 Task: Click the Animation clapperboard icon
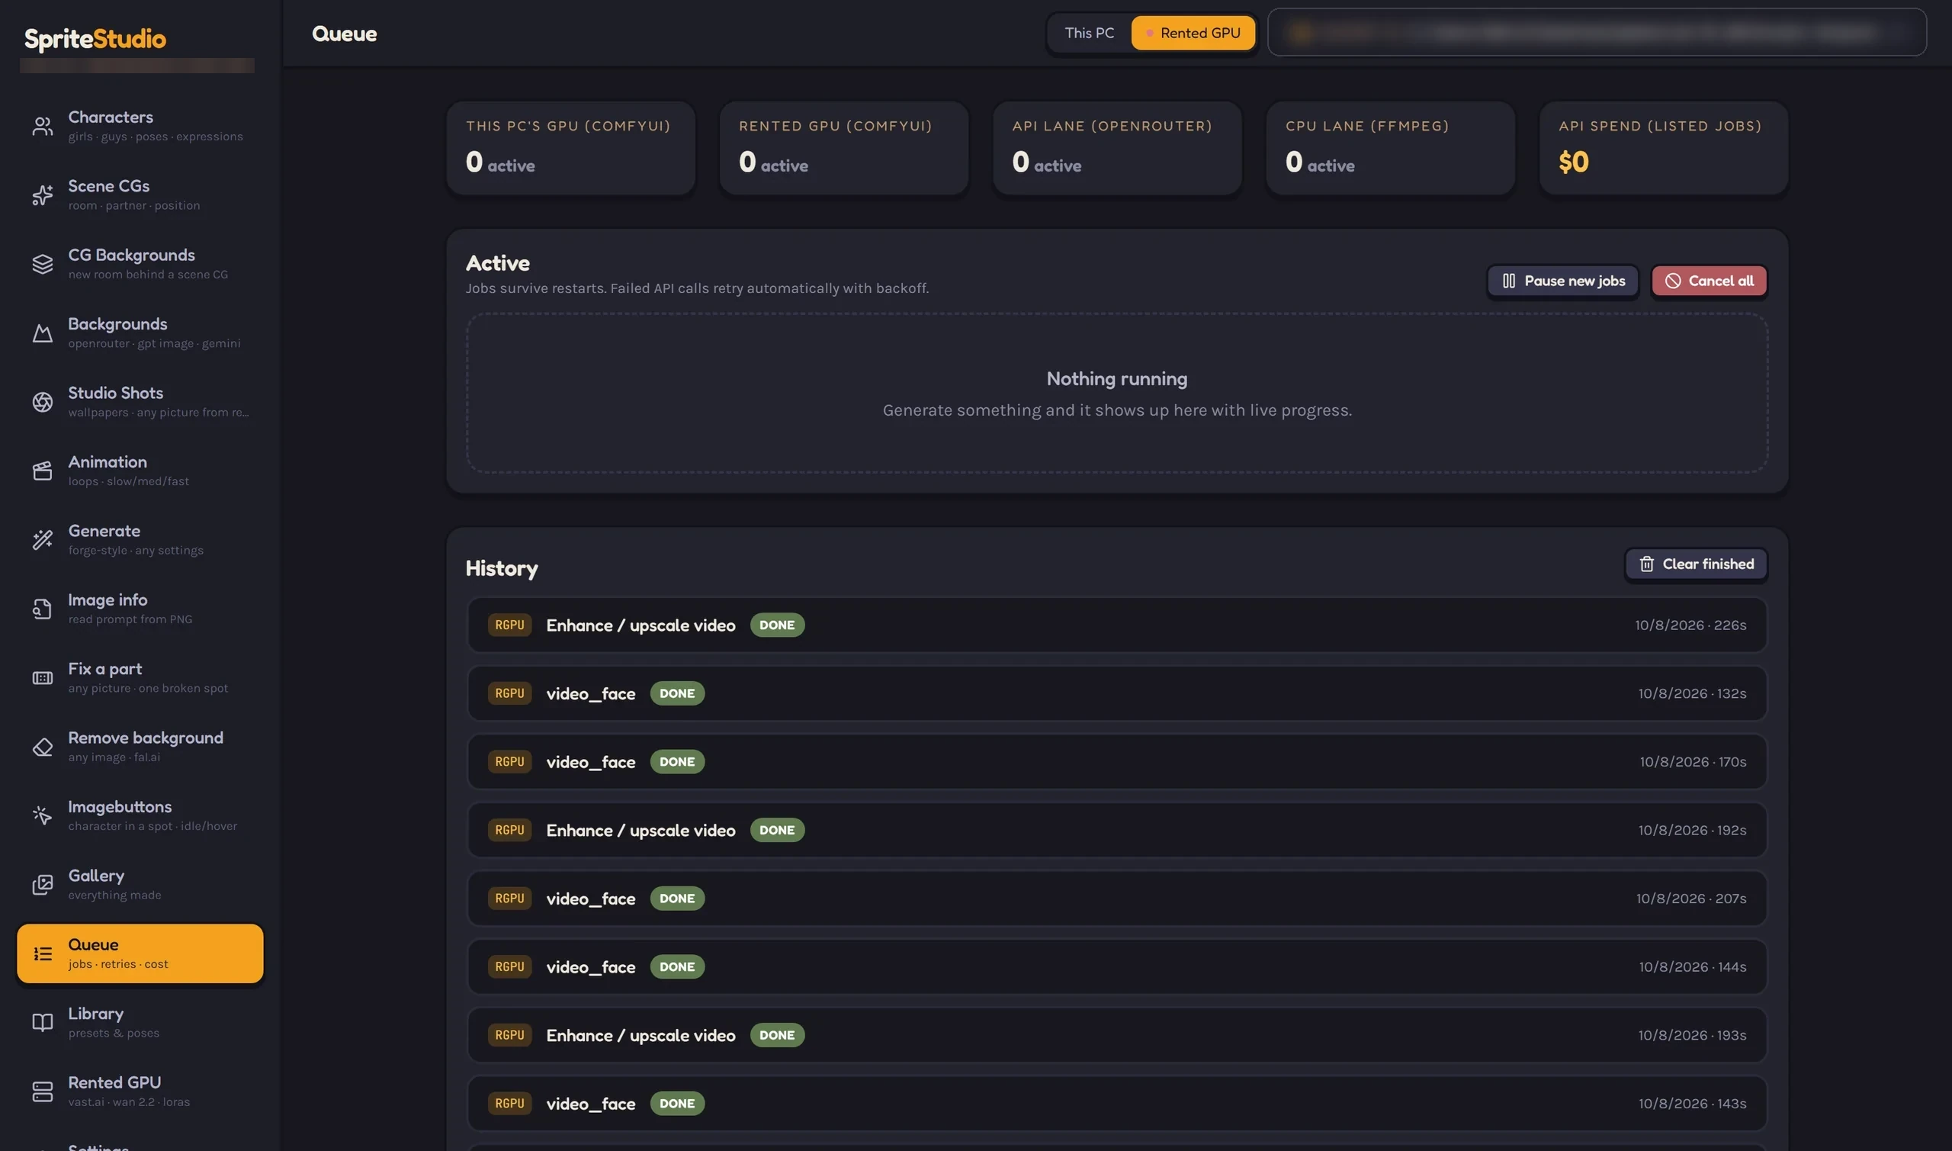coord(43,471)
